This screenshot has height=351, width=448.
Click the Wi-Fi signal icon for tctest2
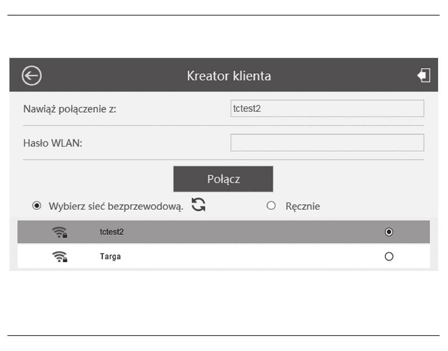tap(60, 232)
